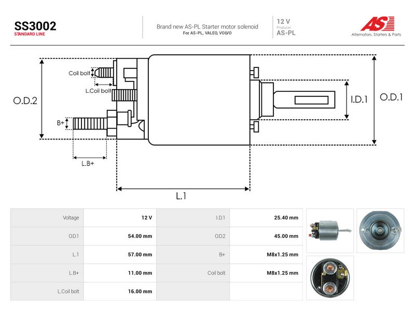Click the O.D.2 diagram label
Image resolution: width=415 pixels, height=311 pixels.
(x=25, y=101)
